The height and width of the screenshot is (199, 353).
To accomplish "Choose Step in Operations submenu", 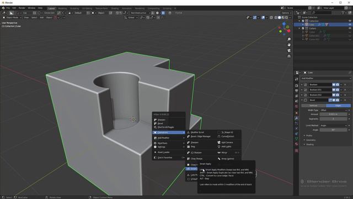I will point(193,146).
